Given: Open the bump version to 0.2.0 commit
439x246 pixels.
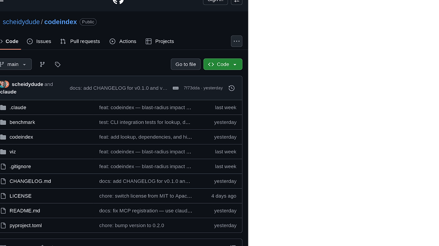Looking at the screenshot, I should pyautogui.click(x=132, y=225).
